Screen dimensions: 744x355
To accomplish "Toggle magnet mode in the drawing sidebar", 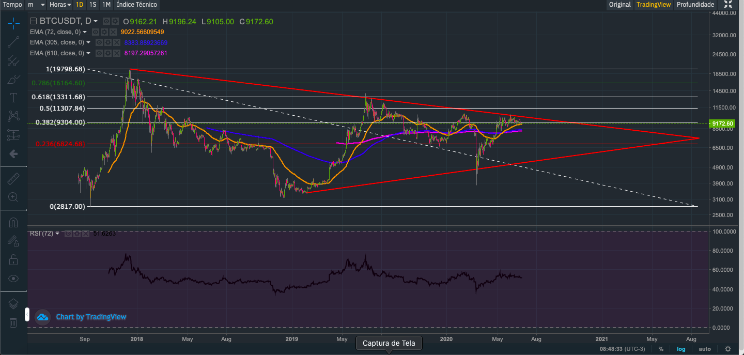I will (13, 223).
